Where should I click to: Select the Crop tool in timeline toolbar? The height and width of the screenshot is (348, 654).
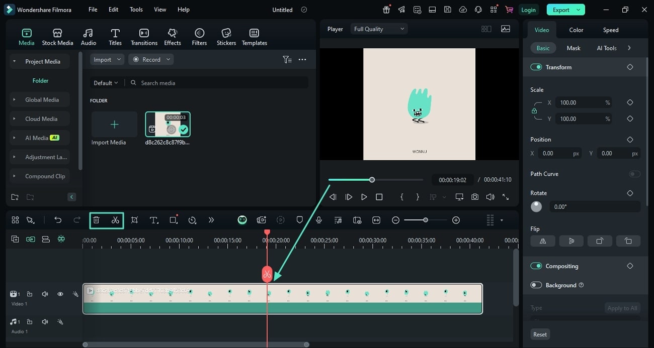point(134,220)
